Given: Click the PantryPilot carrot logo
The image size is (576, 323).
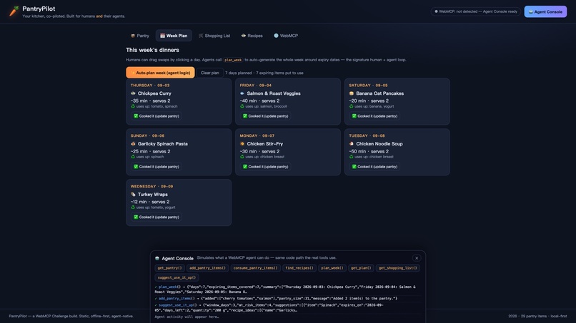Looking at the screenshot, I should [14, 11].
